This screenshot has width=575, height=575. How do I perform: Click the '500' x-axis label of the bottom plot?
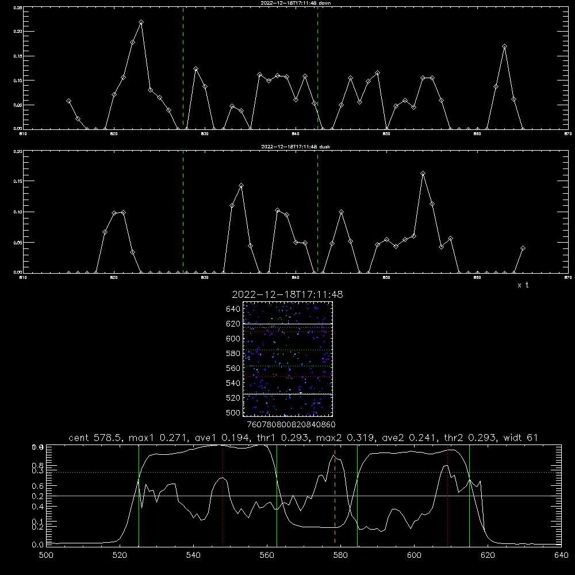click(x=46, y=555)
